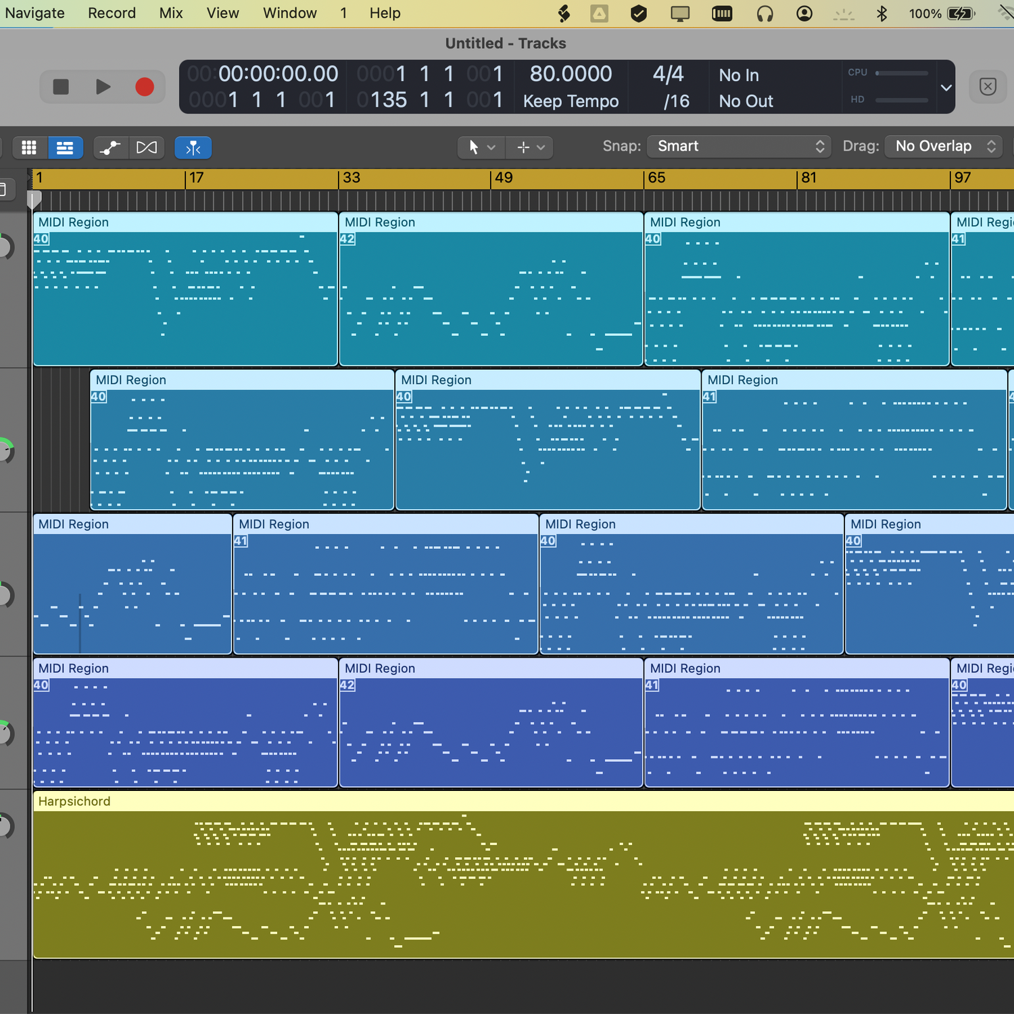Show automation with the automation icon
The height and width of the screenshot is (1014, 1014).
pyautogui.click(x=110, y=147)
